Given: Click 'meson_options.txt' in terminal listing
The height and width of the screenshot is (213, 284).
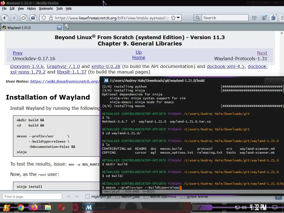Looking at the screenshot, I should tap(177, 153).
